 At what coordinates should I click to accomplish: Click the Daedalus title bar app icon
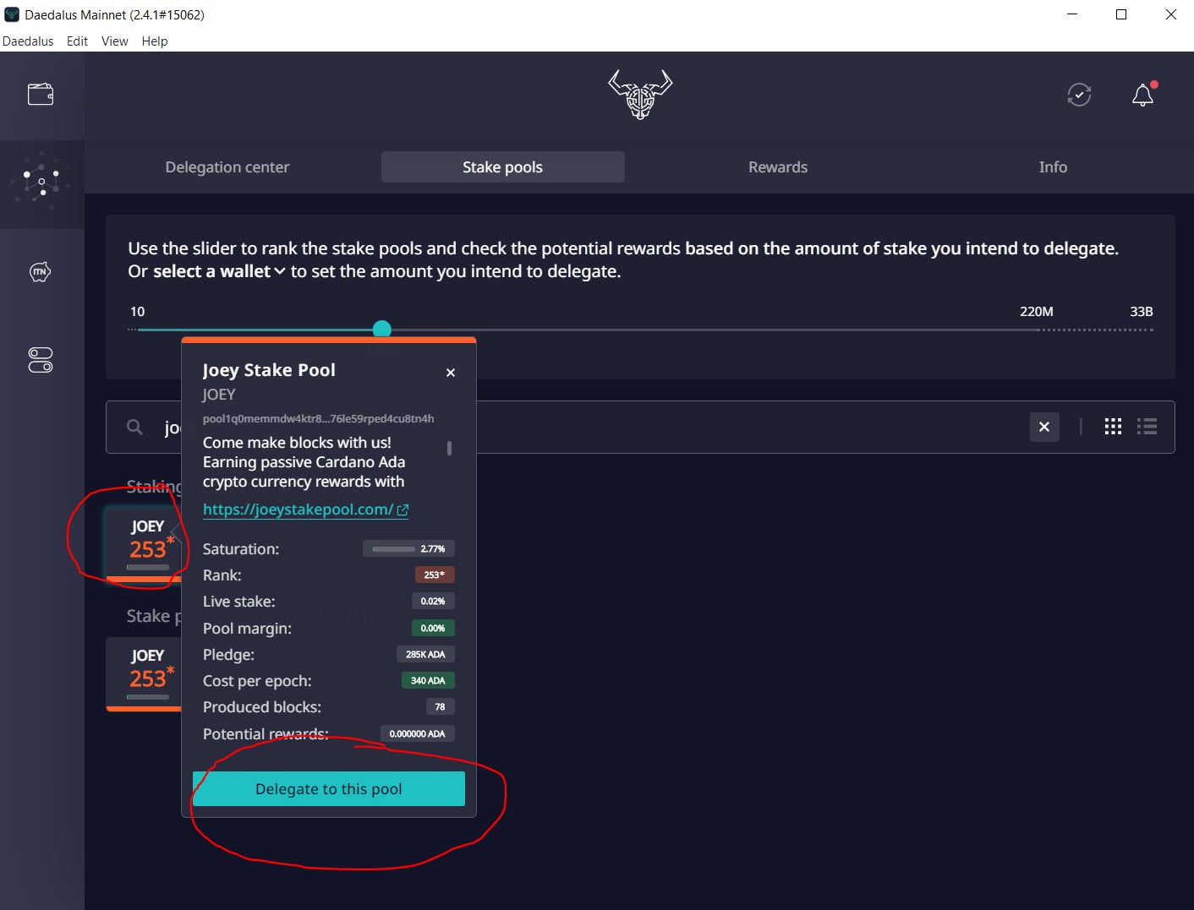12,14
